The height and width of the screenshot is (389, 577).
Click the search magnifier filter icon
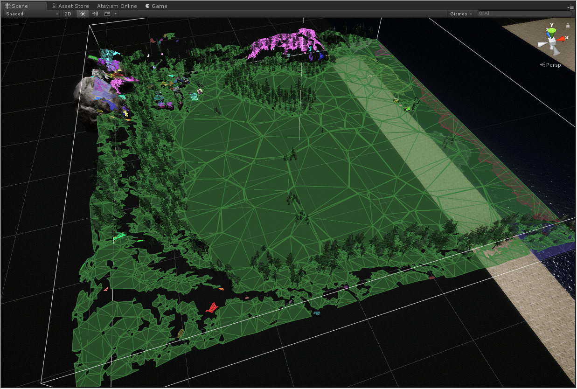tap(480, 14)
